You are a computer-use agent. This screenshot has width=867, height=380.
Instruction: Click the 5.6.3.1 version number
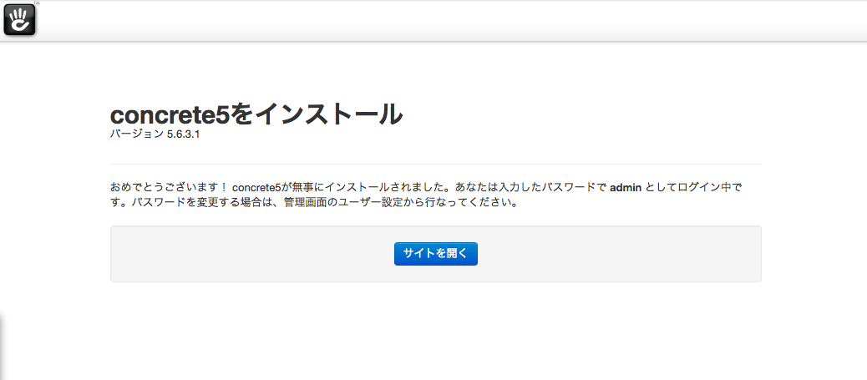point(183,134)
